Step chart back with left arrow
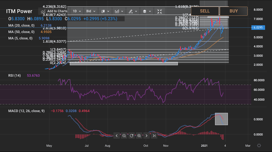The width and height of the screenshot is (272, 152). click(117, 136)
